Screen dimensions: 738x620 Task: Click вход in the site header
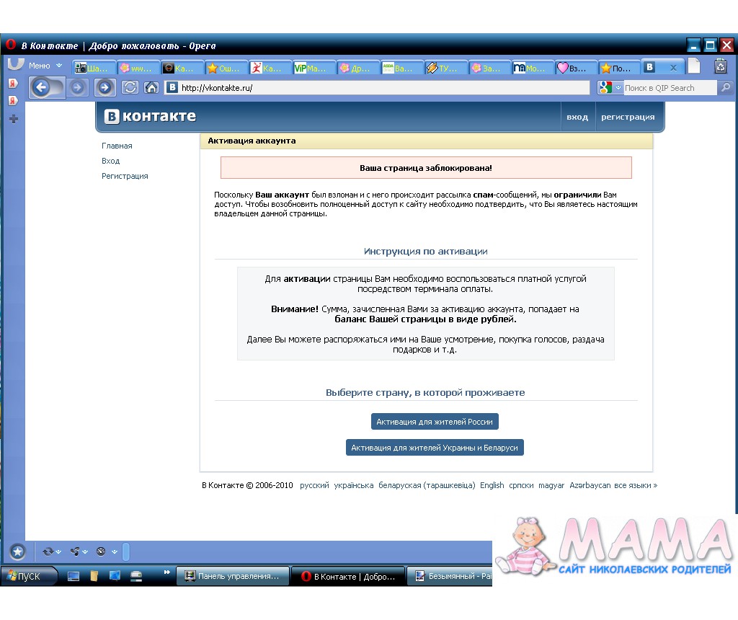pyautogui.click(x=577, y=117)
